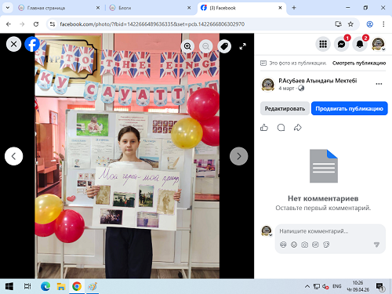This screenshot has width=392, height=294.
Task: Open the Chrome profile icon
Action: (x=370, y=24)
